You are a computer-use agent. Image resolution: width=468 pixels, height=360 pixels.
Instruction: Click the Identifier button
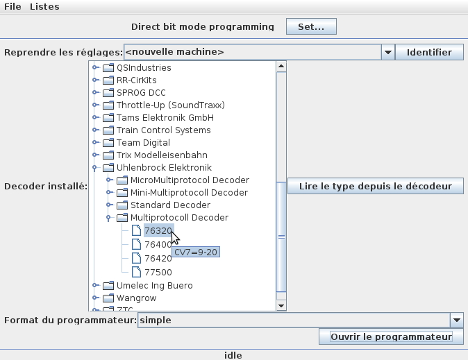point(429,52)
